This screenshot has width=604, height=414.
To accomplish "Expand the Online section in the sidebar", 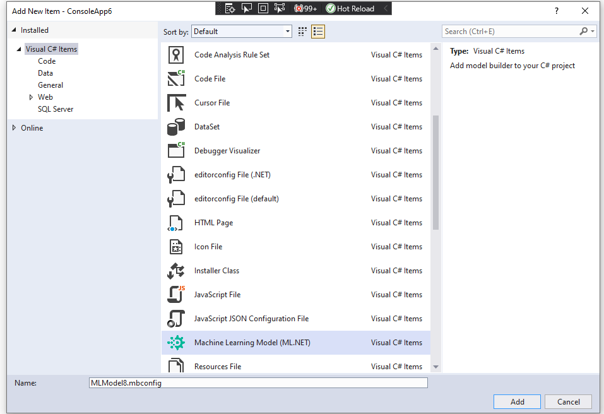I will 14,127.
